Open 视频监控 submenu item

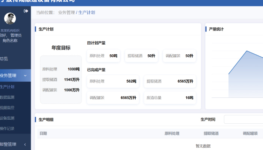(x=7, y=108)
